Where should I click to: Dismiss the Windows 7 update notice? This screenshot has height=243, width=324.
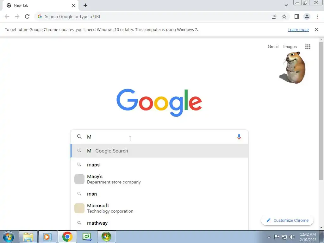pyautogui.click(x=316, y=29)
